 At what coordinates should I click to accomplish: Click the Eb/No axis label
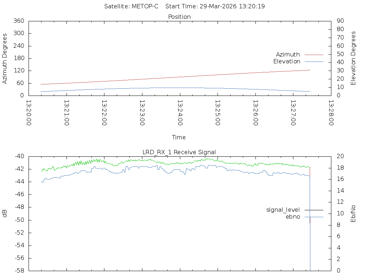click(x=353, y=213)
